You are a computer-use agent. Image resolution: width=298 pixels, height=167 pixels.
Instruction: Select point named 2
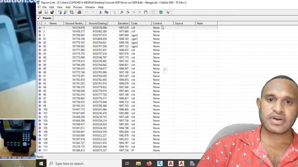click(44, 32)
